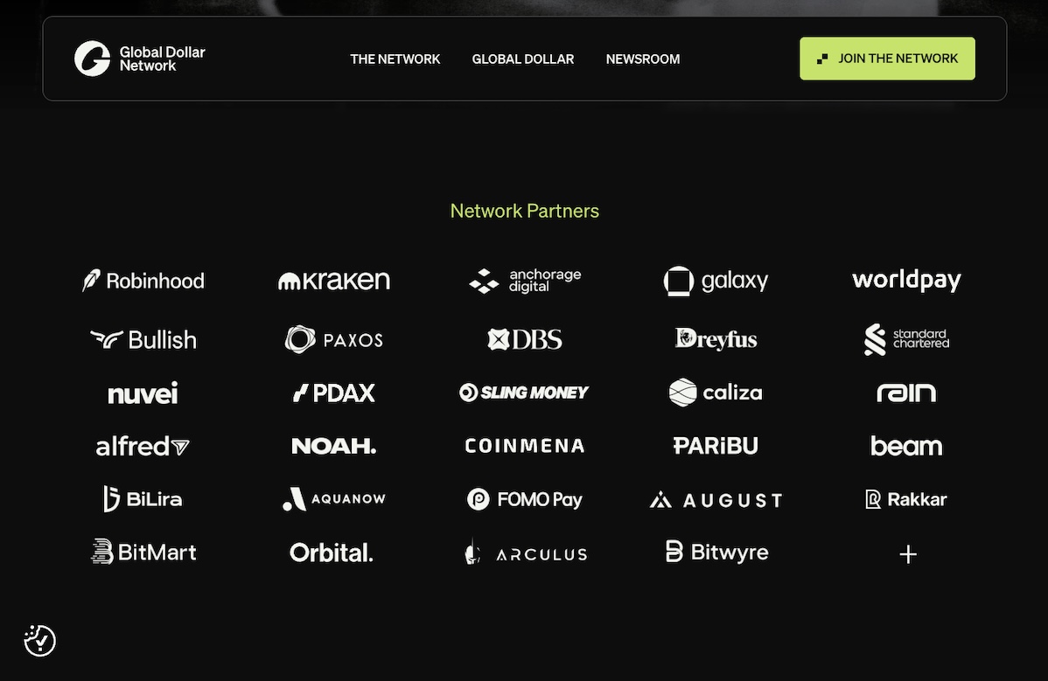Click the Join the Network button
1048x681 pixels.
887,58
